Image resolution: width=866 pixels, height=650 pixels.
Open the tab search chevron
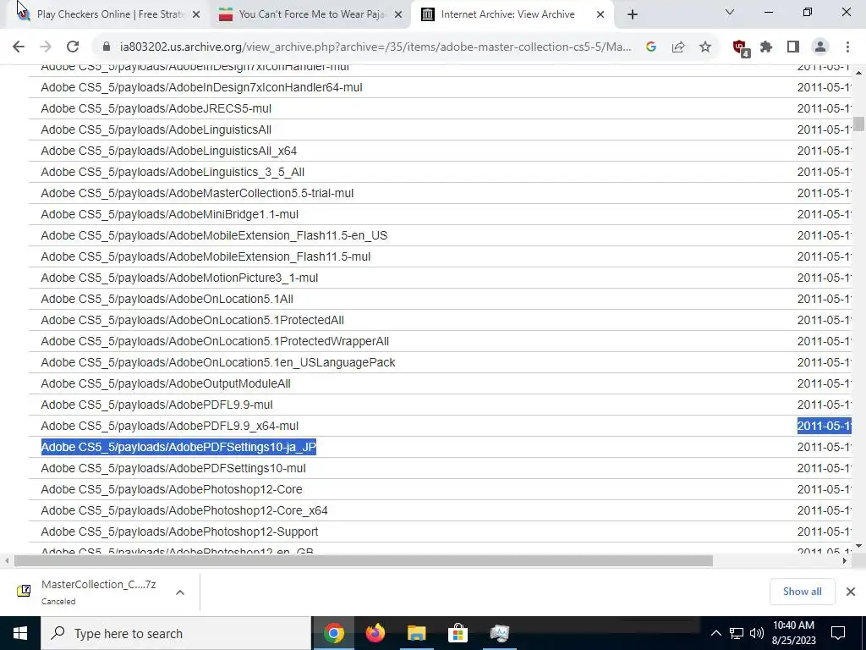730,12
